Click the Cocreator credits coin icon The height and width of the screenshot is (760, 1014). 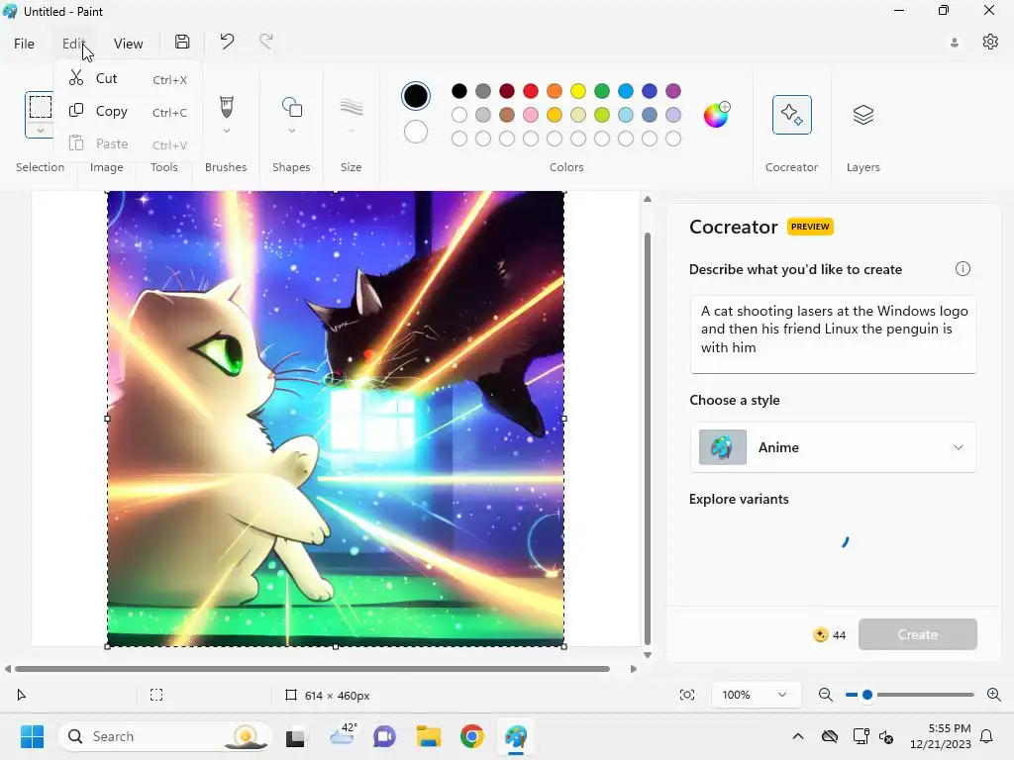[821, 634]
